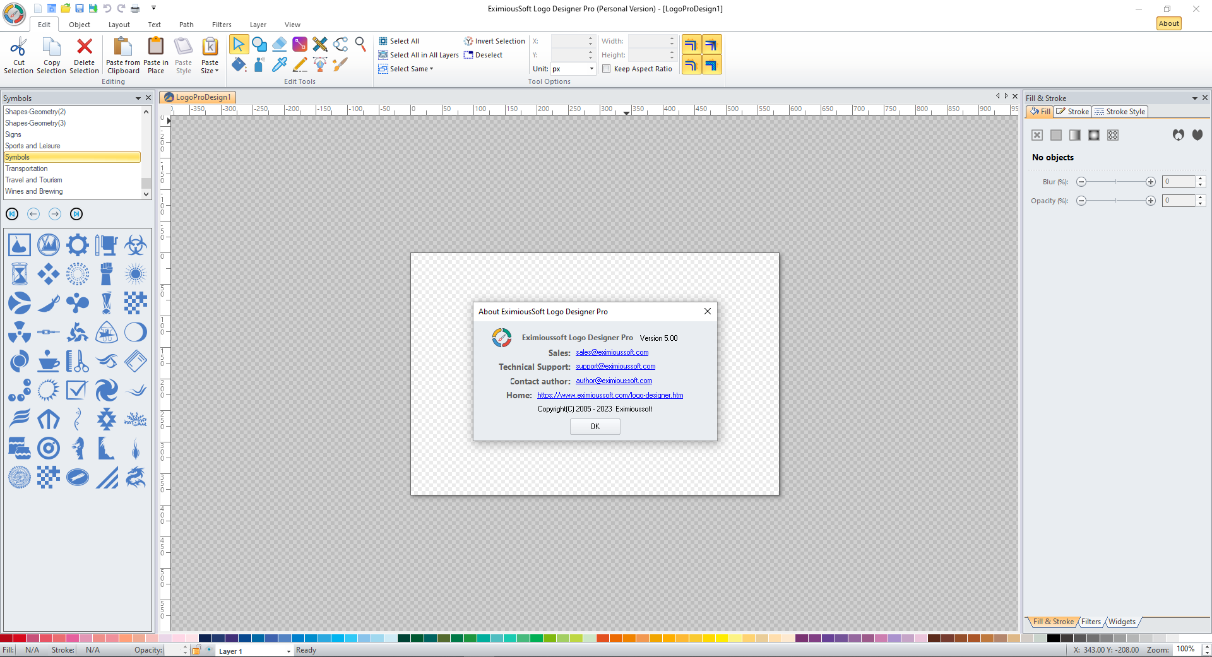Click the Blur percentage slider track
Screen dimensions: 1212x657
tap(1116, 182)
